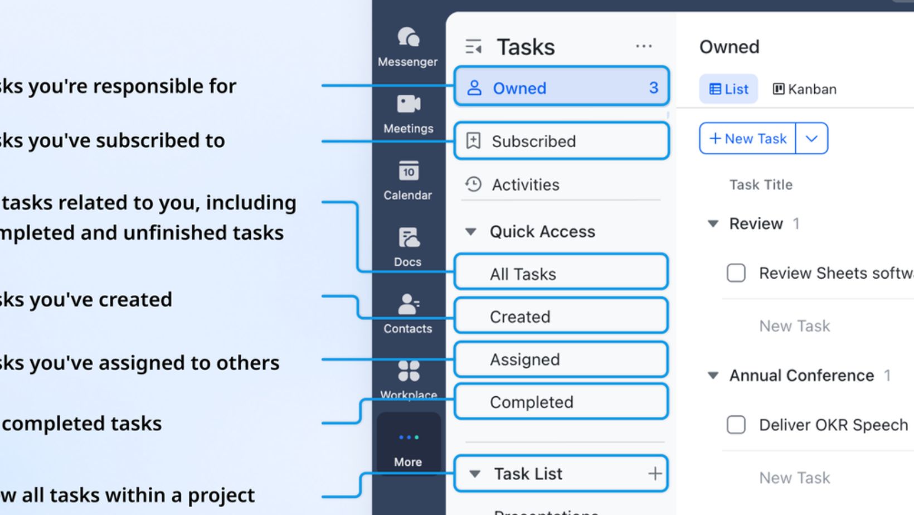Check off Review Sheets software task
This screenshot has width=914, height=515.
[x=736, y=273]
